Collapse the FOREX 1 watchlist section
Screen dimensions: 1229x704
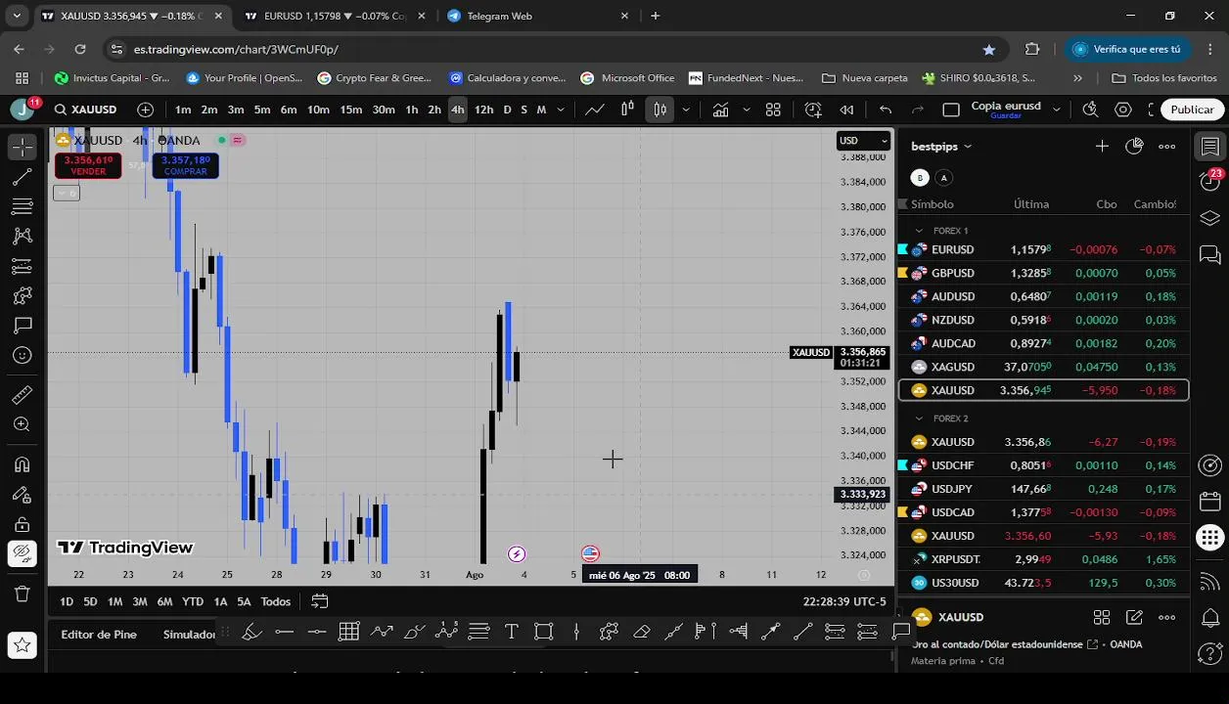[x=919, y=231]
